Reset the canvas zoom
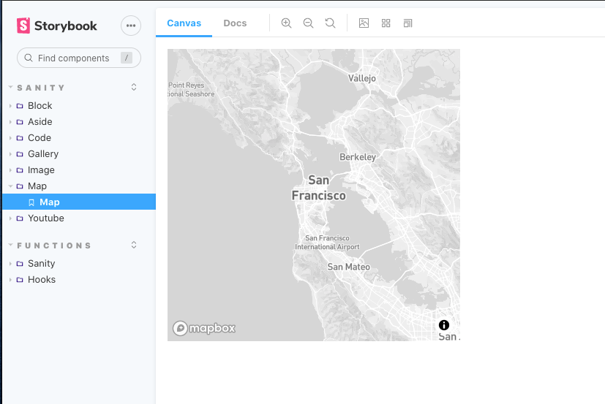The height and width of the screenshot is (404, 605). pyautogui.click(x=330, y=23)
